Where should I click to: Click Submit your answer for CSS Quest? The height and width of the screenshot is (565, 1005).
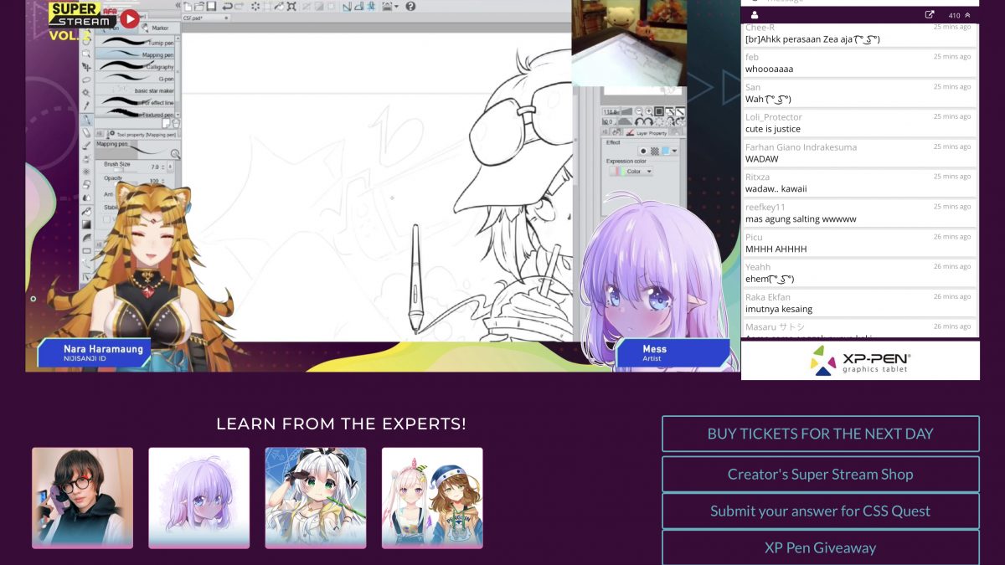[x=820, y=511]
